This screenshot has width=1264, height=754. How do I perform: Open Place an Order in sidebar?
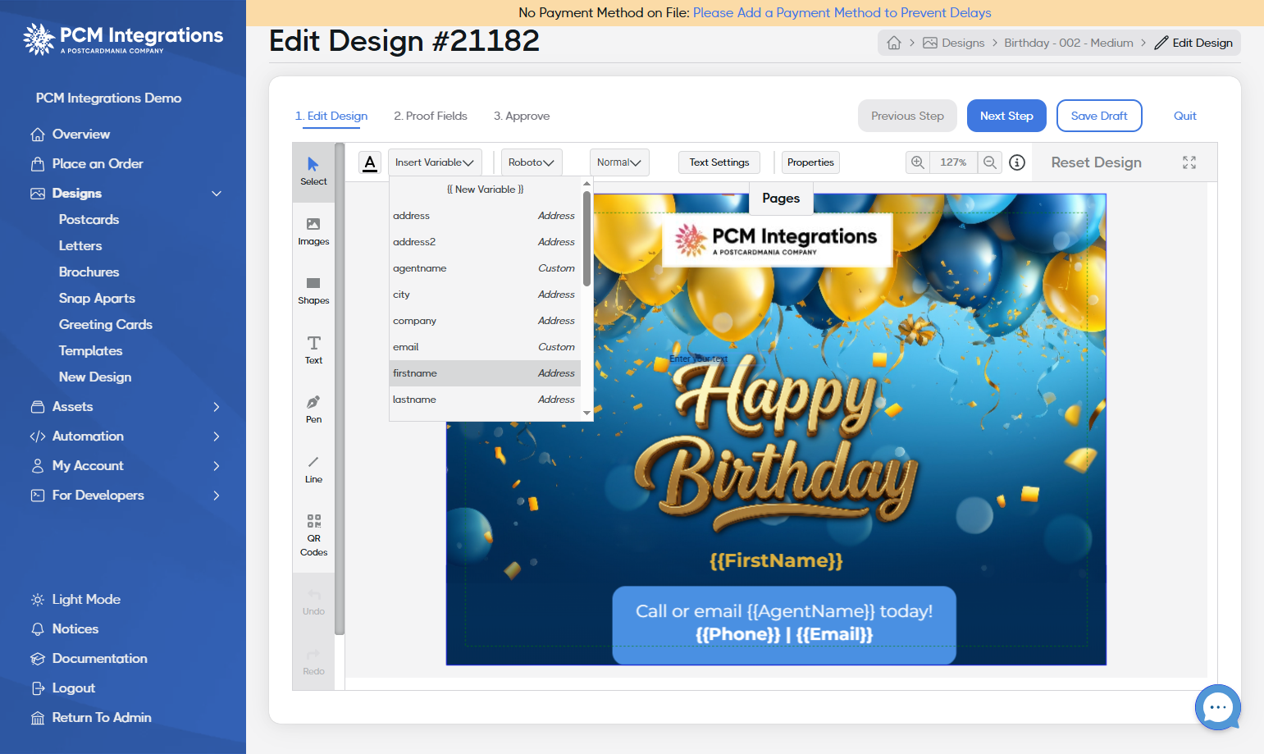[x=97, y=163]
